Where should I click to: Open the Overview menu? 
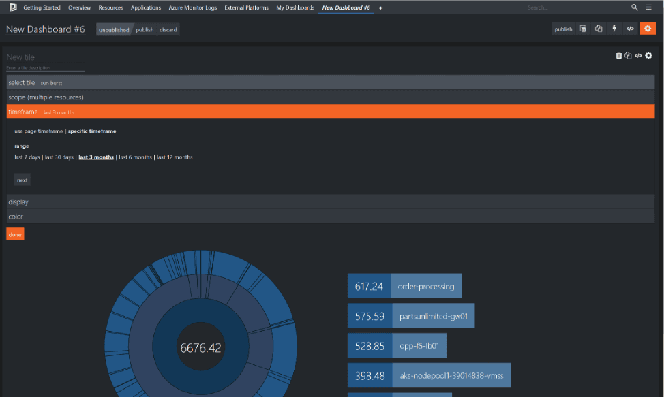79,7
